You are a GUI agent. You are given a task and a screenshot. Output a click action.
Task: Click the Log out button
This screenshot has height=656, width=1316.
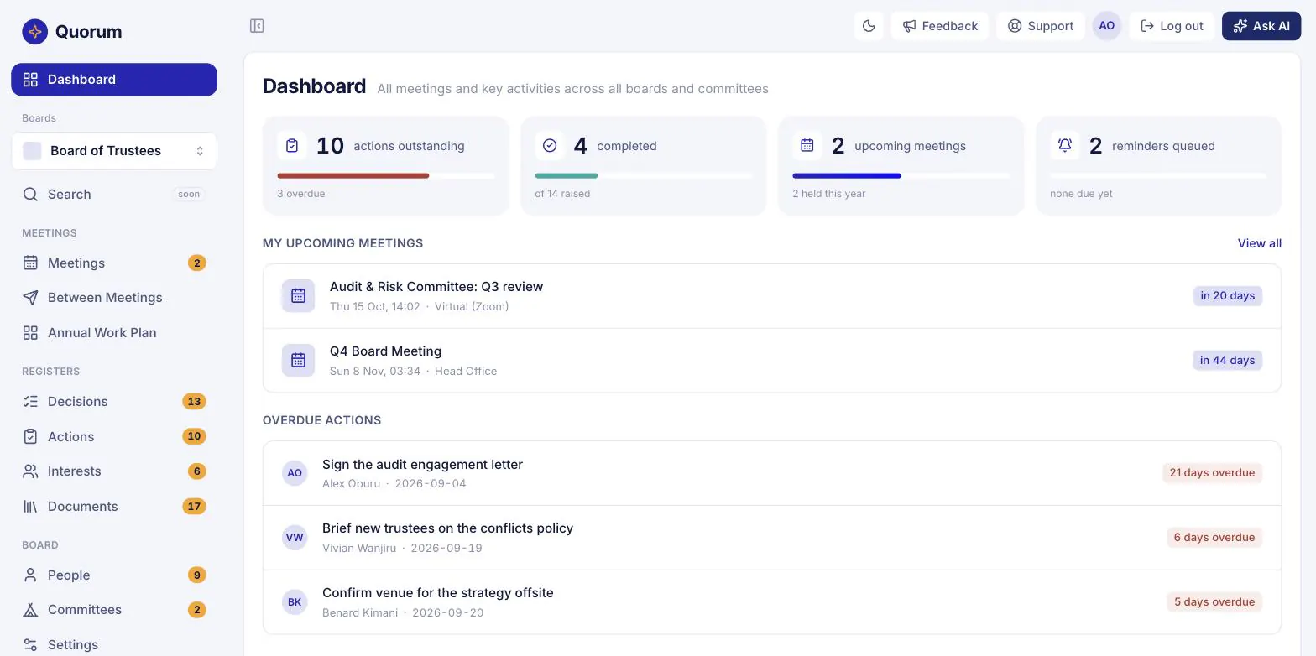pyautogui.click(x=1172, y=26)
